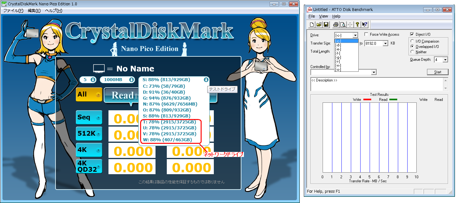Screen dimensions: 459x203
Task: Click the Print icon in ATTO toolbar
Action: pyautogui.click(x=335, y=24)
